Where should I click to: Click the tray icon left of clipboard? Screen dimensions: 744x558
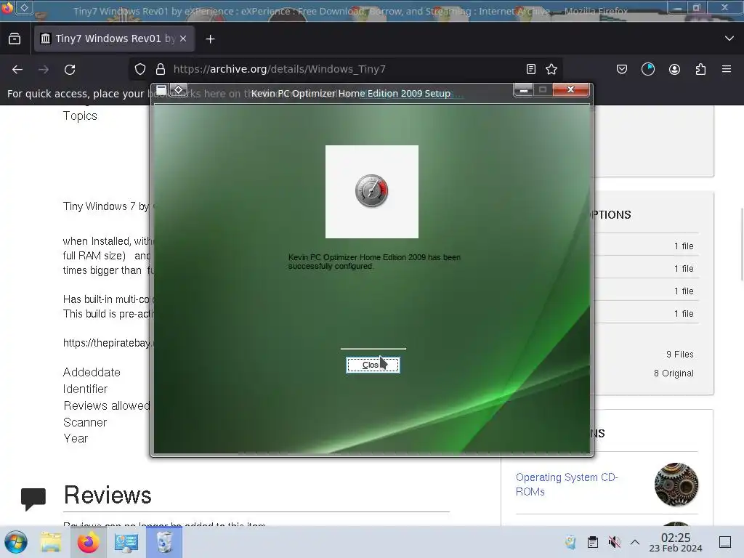tap(571, 542)
